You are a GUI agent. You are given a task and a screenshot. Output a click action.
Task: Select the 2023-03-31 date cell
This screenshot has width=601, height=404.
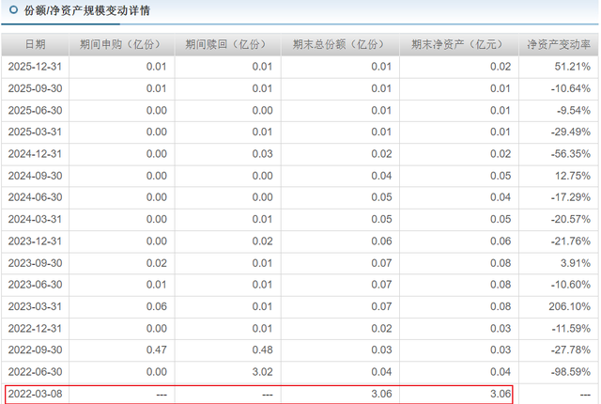[x=35, y=306]
